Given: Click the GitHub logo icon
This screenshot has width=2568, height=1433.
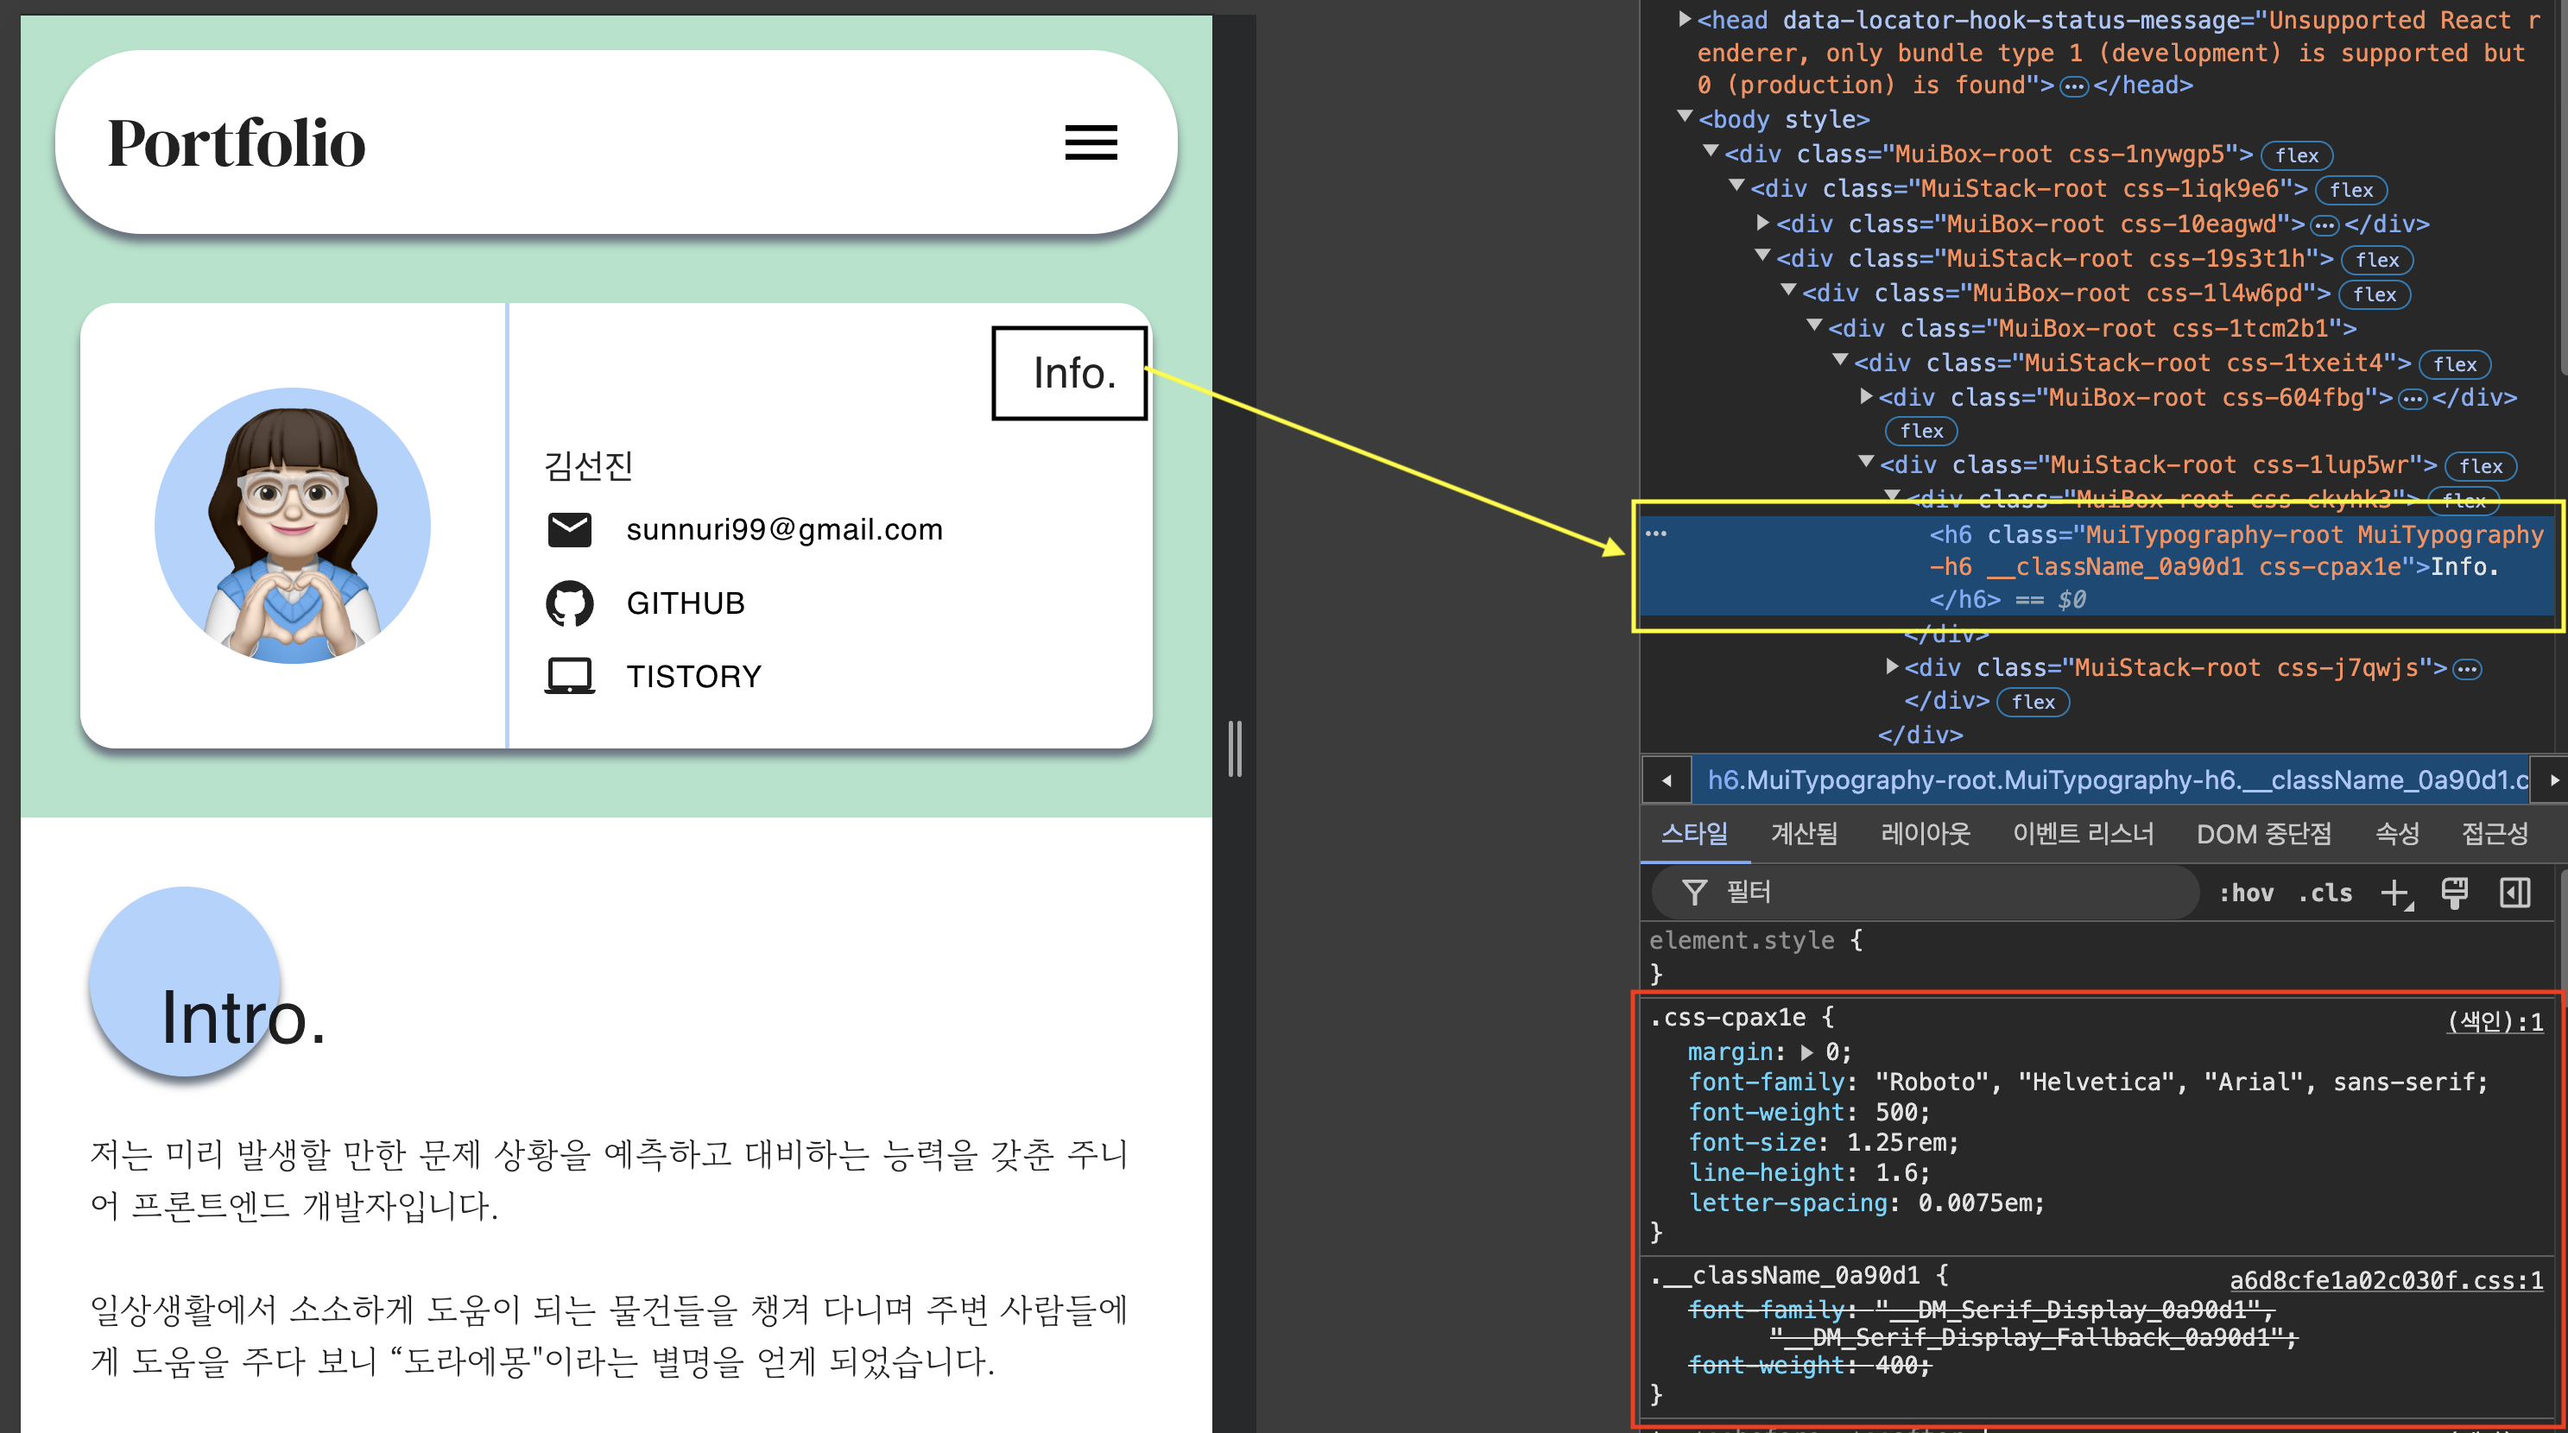Looking at the screenshot, I should pos(569,603).
